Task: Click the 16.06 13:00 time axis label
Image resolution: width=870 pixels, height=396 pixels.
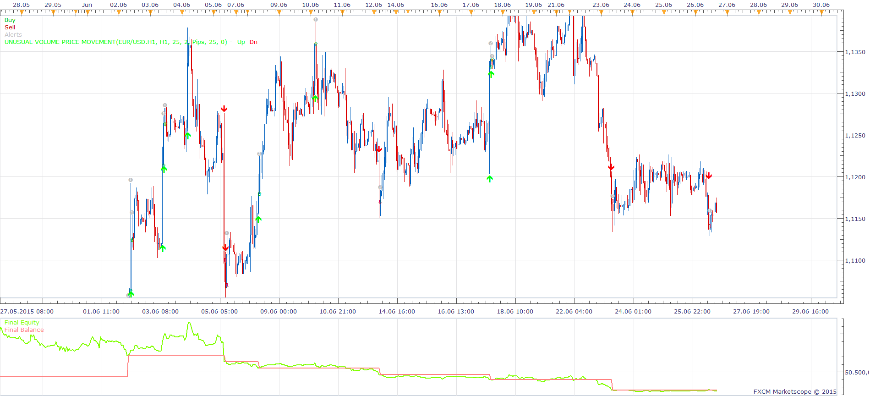Action: pyautogui.click(x=456, y=312)
